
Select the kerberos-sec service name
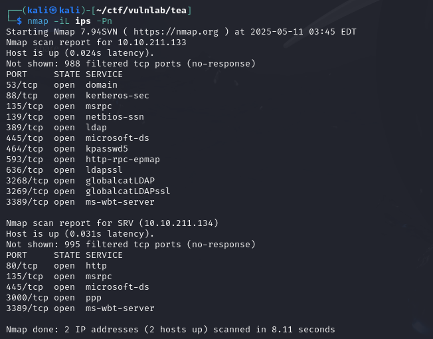click(117, 96)
